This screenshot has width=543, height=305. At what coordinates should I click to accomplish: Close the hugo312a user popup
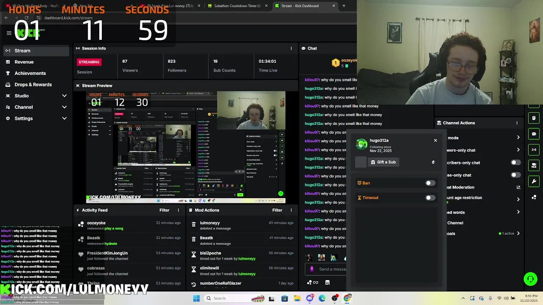435,140
